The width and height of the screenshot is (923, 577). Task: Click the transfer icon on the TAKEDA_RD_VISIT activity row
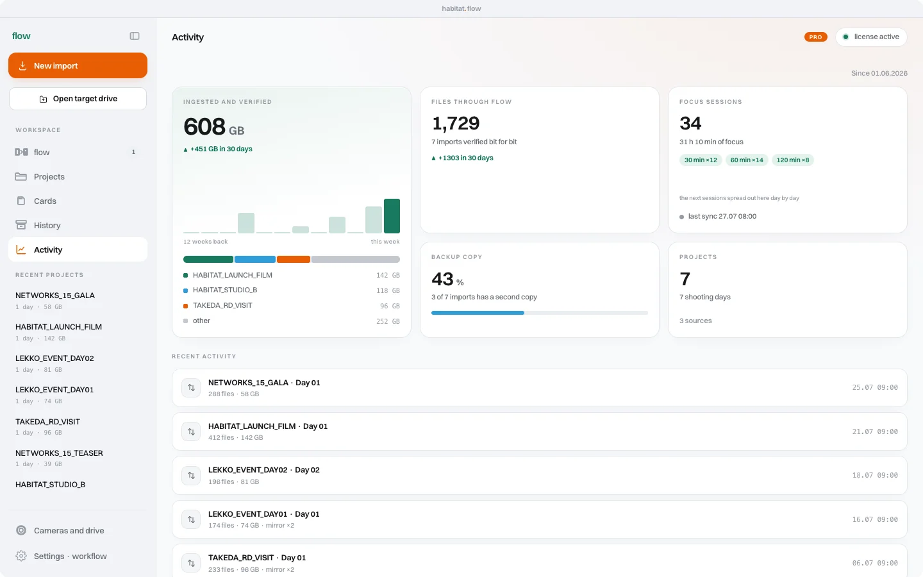191,564
